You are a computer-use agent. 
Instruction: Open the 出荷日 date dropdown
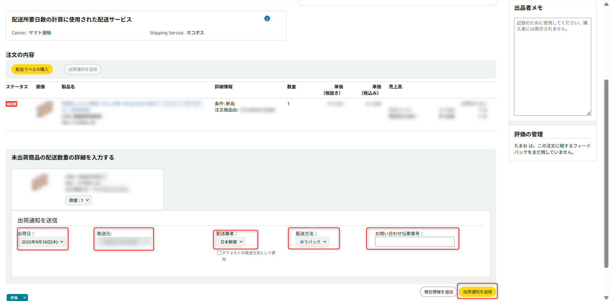click(42, 242)
